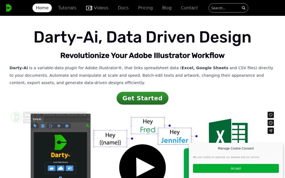Click the tag icon in Darty-Ai panel
The image size is (285, 178).
click(35, 126)
